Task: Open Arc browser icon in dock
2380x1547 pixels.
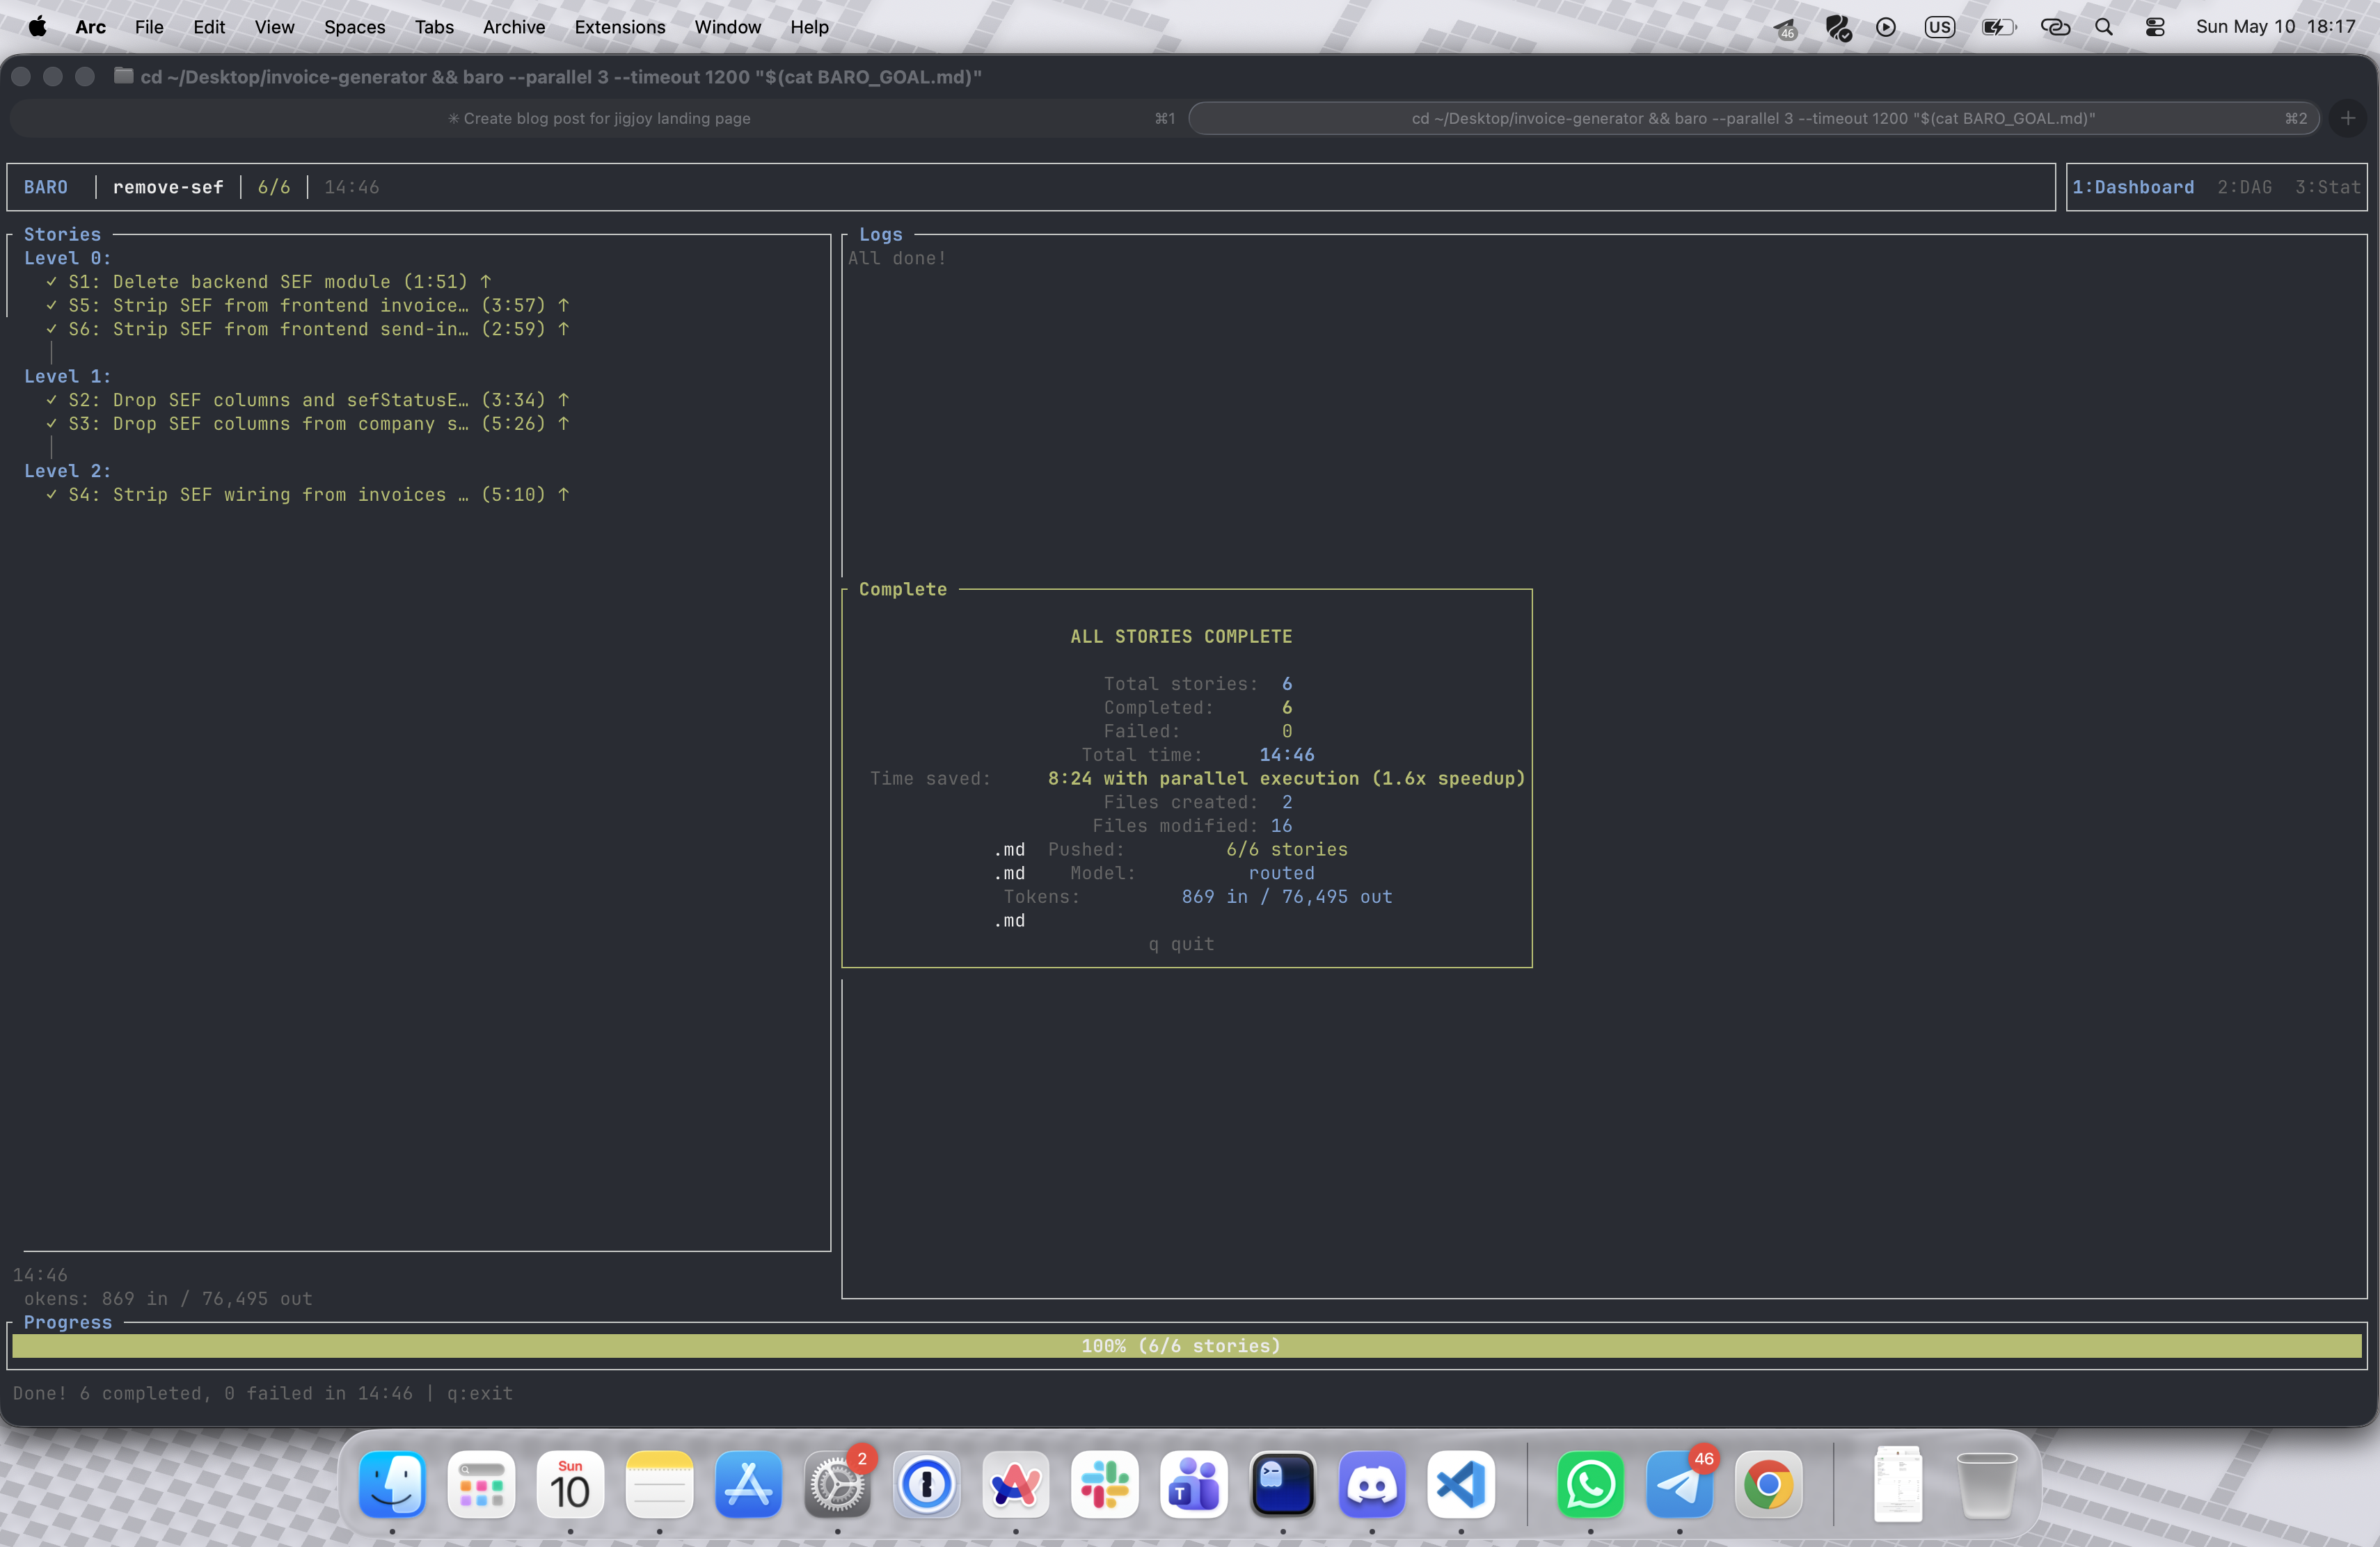Action: pyautogui.click(x=1015, y=1483)
